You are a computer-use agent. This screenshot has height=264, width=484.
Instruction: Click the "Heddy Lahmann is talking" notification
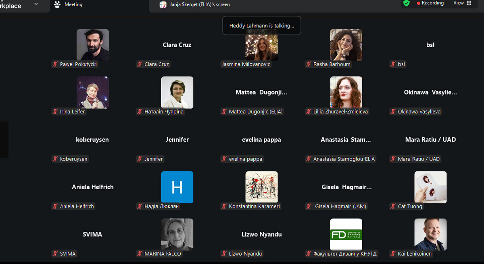pyautogui.click(x=261, y=26)
